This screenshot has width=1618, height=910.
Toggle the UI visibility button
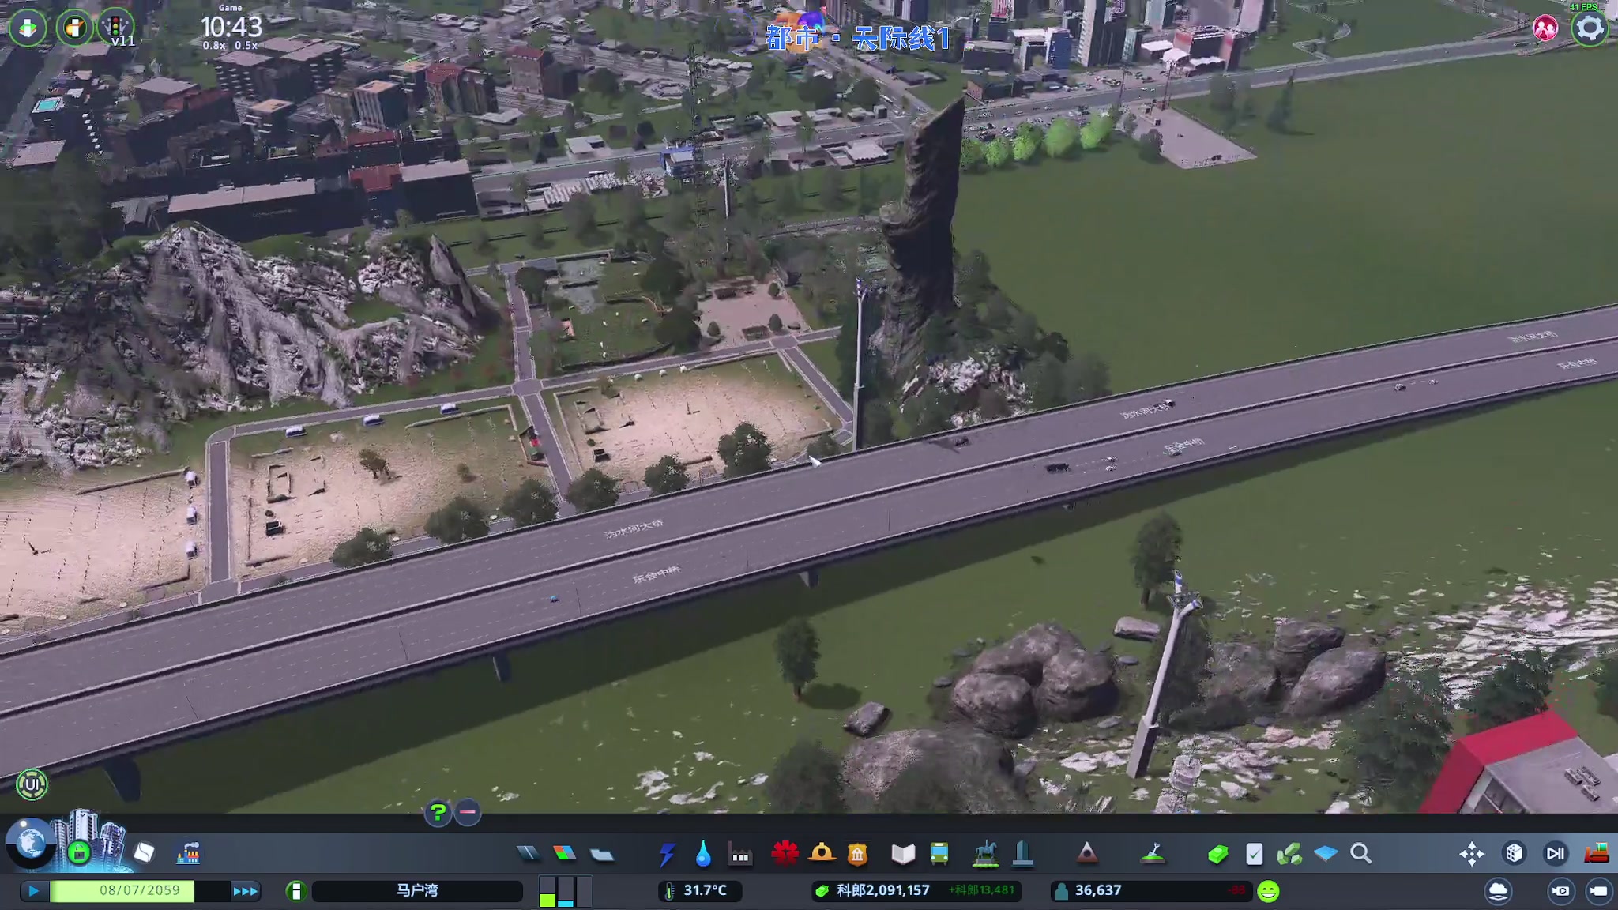(32, 784)
